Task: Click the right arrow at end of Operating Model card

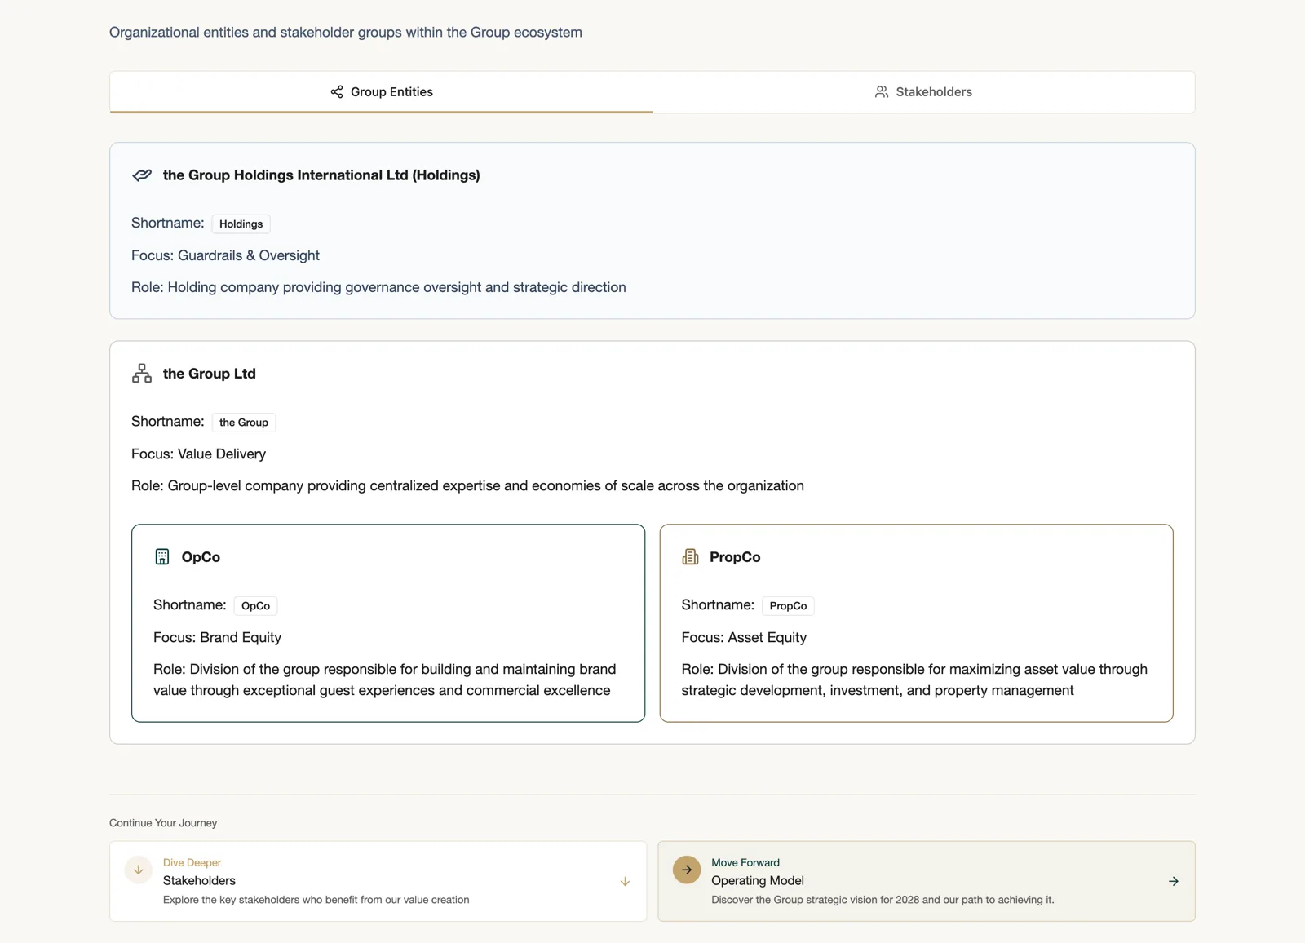Action: point(1174,882)
